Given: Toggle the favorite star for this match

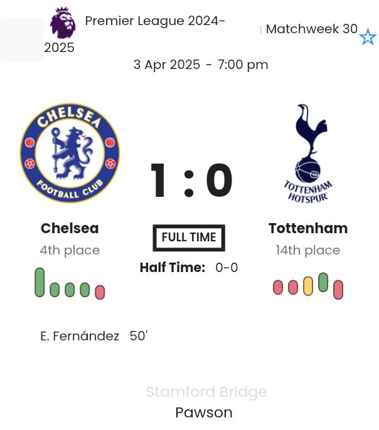Looking at the screenshot, I should [x=368, y=38].
